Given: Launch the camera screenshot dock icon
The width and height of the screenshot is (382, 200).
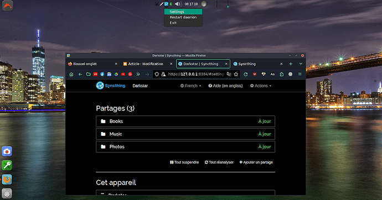Looking at the screenshot, I should point(7,151).
